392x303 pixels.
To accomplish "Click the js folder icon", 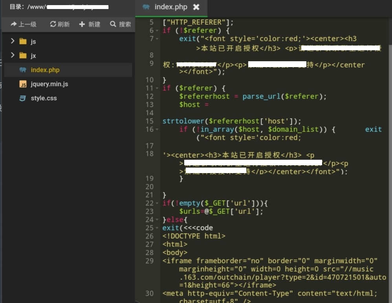I will tap(23, 42).
